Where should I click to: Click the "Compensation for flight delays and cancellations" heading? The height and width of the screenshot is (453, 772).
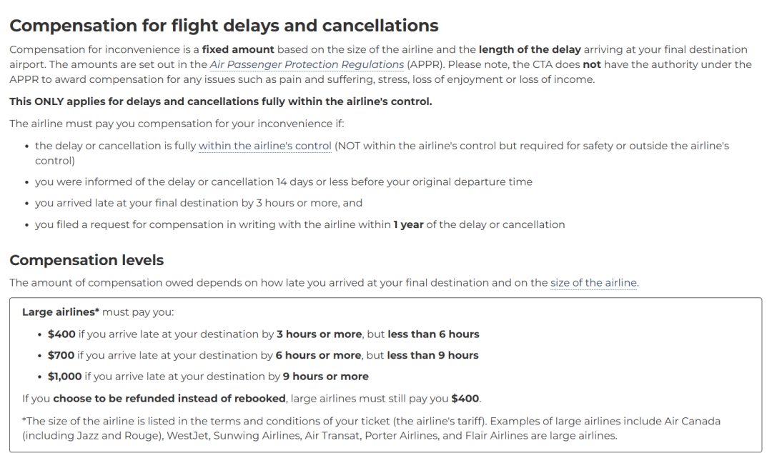224,25
